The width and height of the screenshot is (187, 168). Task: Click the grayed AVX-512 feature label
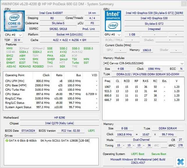77,52
